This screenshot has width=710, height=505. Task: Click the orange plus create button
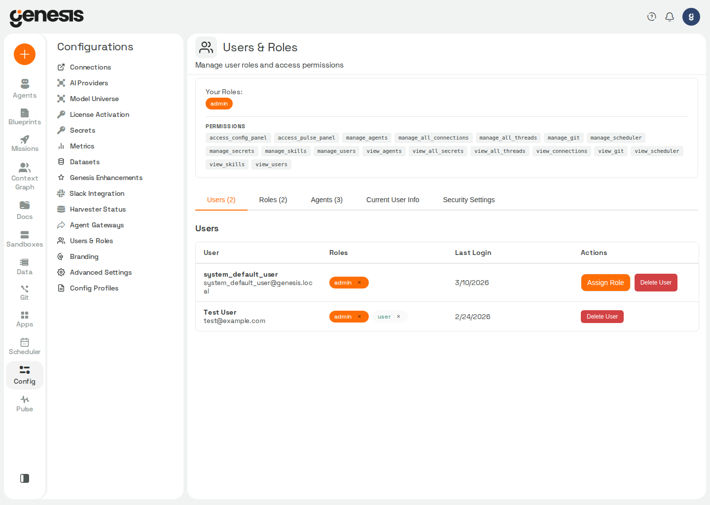click(25, 54)
